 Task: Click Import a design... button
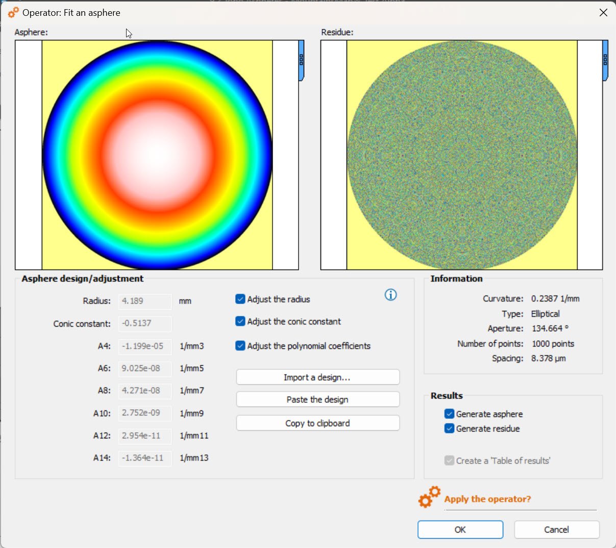[317, 377]
